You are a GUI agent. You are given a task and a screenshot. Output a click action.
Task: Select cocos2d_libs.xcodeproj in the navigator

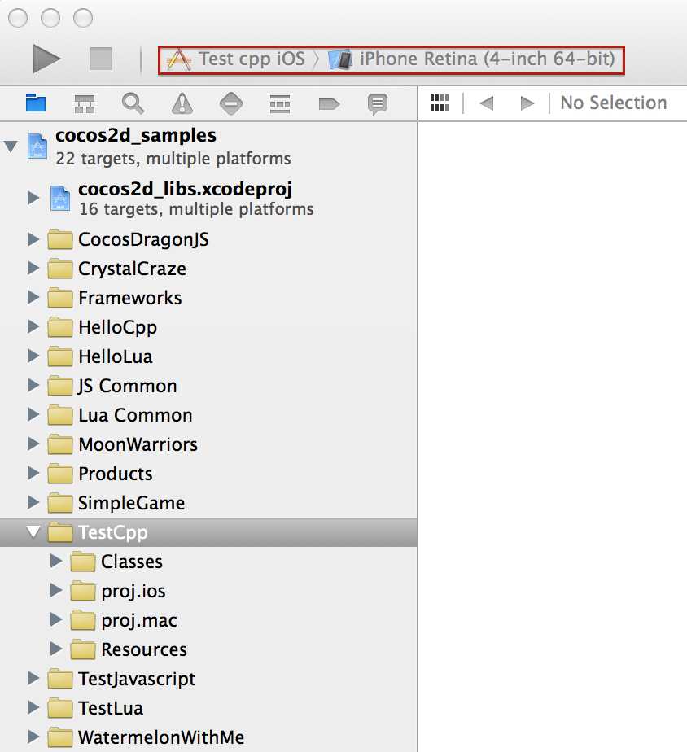click(208, 199)
